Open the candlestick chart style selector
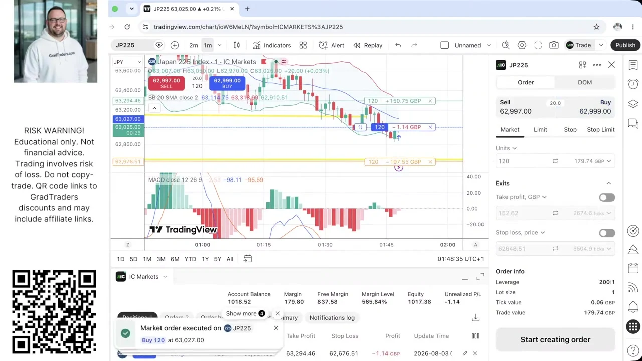The height and width of the screenshot is (361, 642). [237, 45]
